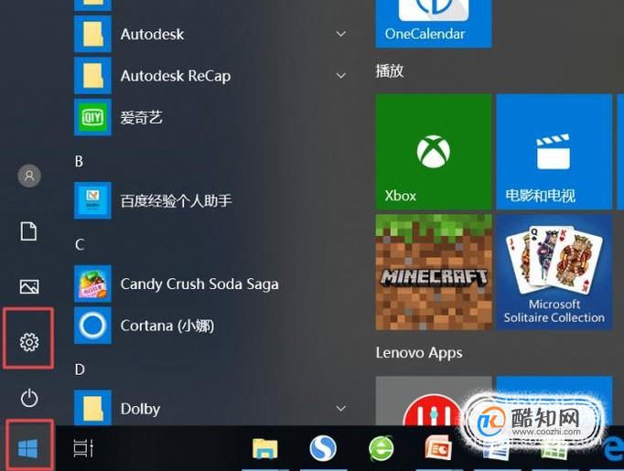624x471 pixels.
Task: Expand the Autodesk folder chevron
Action: point(341,34)
